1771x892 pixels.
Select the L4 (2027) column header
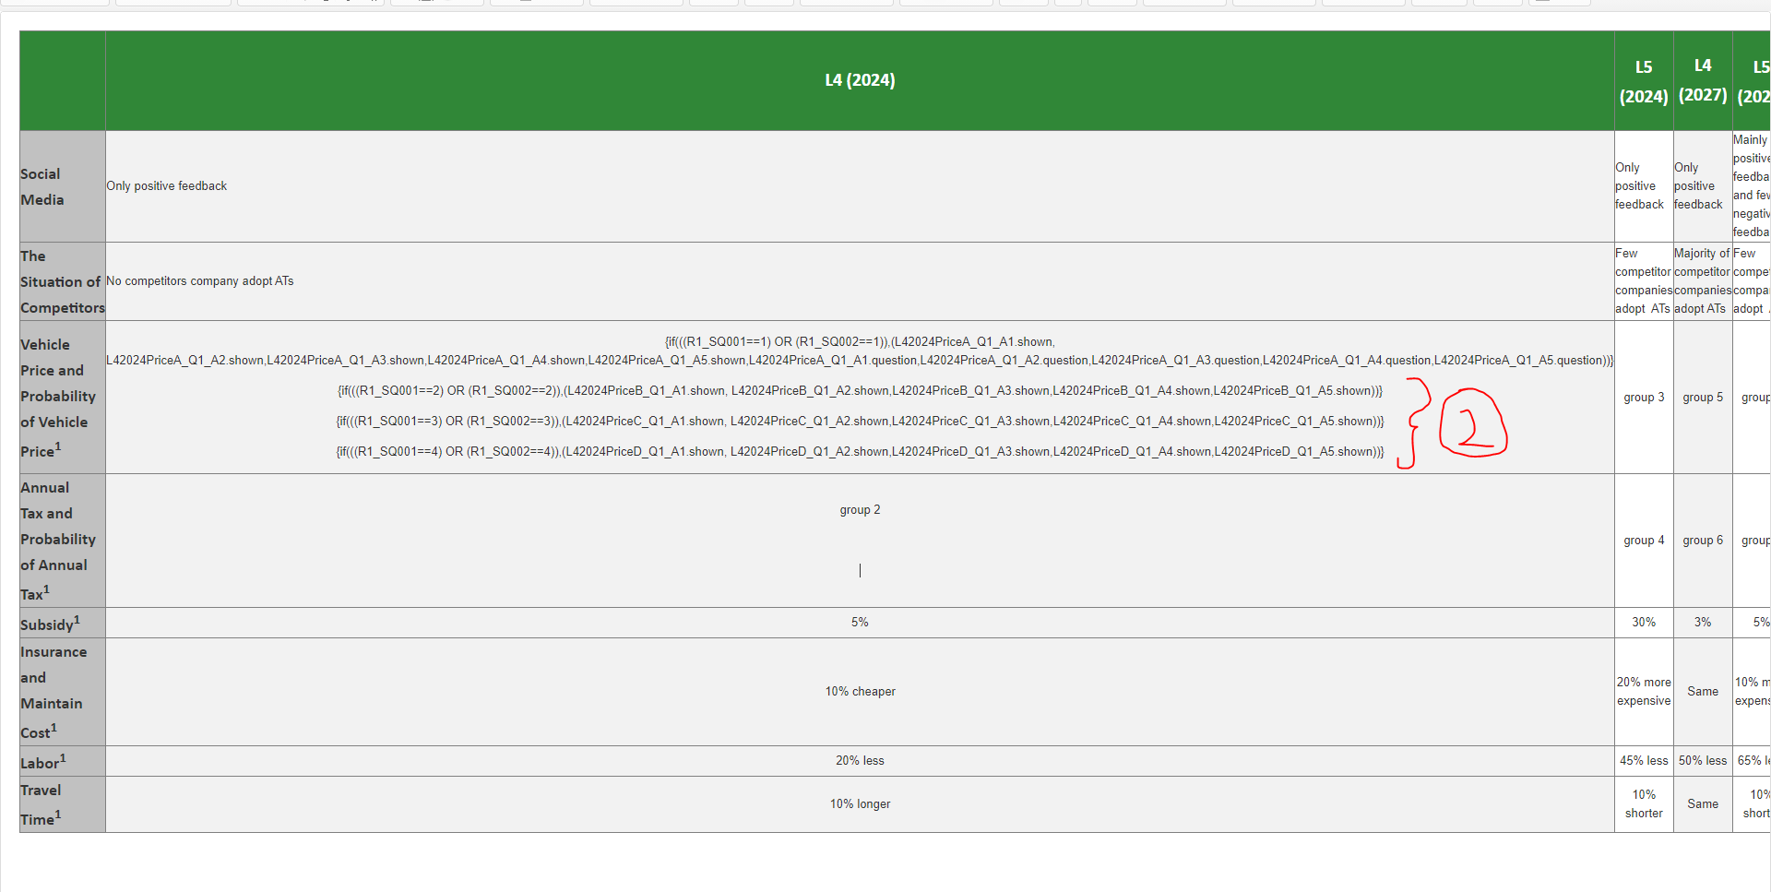tap(1702, 80)
